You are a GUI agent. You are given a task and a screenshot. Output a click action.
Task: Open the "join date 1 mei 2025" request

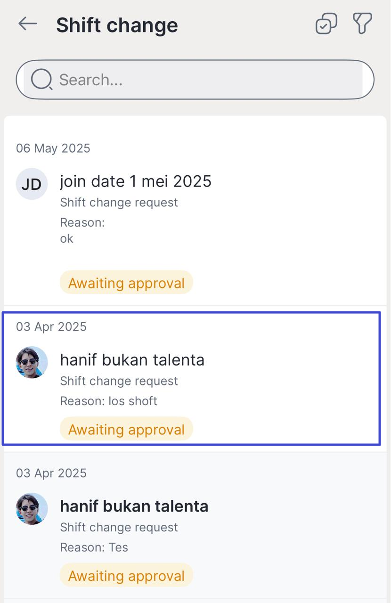click(x=136, y=181)
